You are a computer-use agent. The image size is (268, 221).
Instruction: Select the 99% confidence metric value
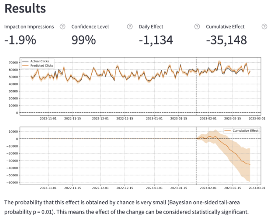click(x=84, y=40)
